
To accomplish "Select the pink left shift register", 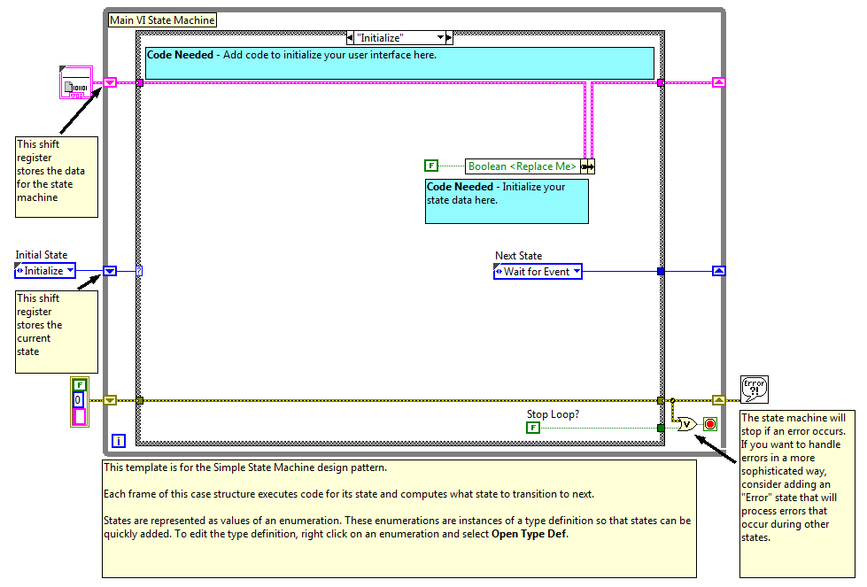I will click(x=110, y=82).
